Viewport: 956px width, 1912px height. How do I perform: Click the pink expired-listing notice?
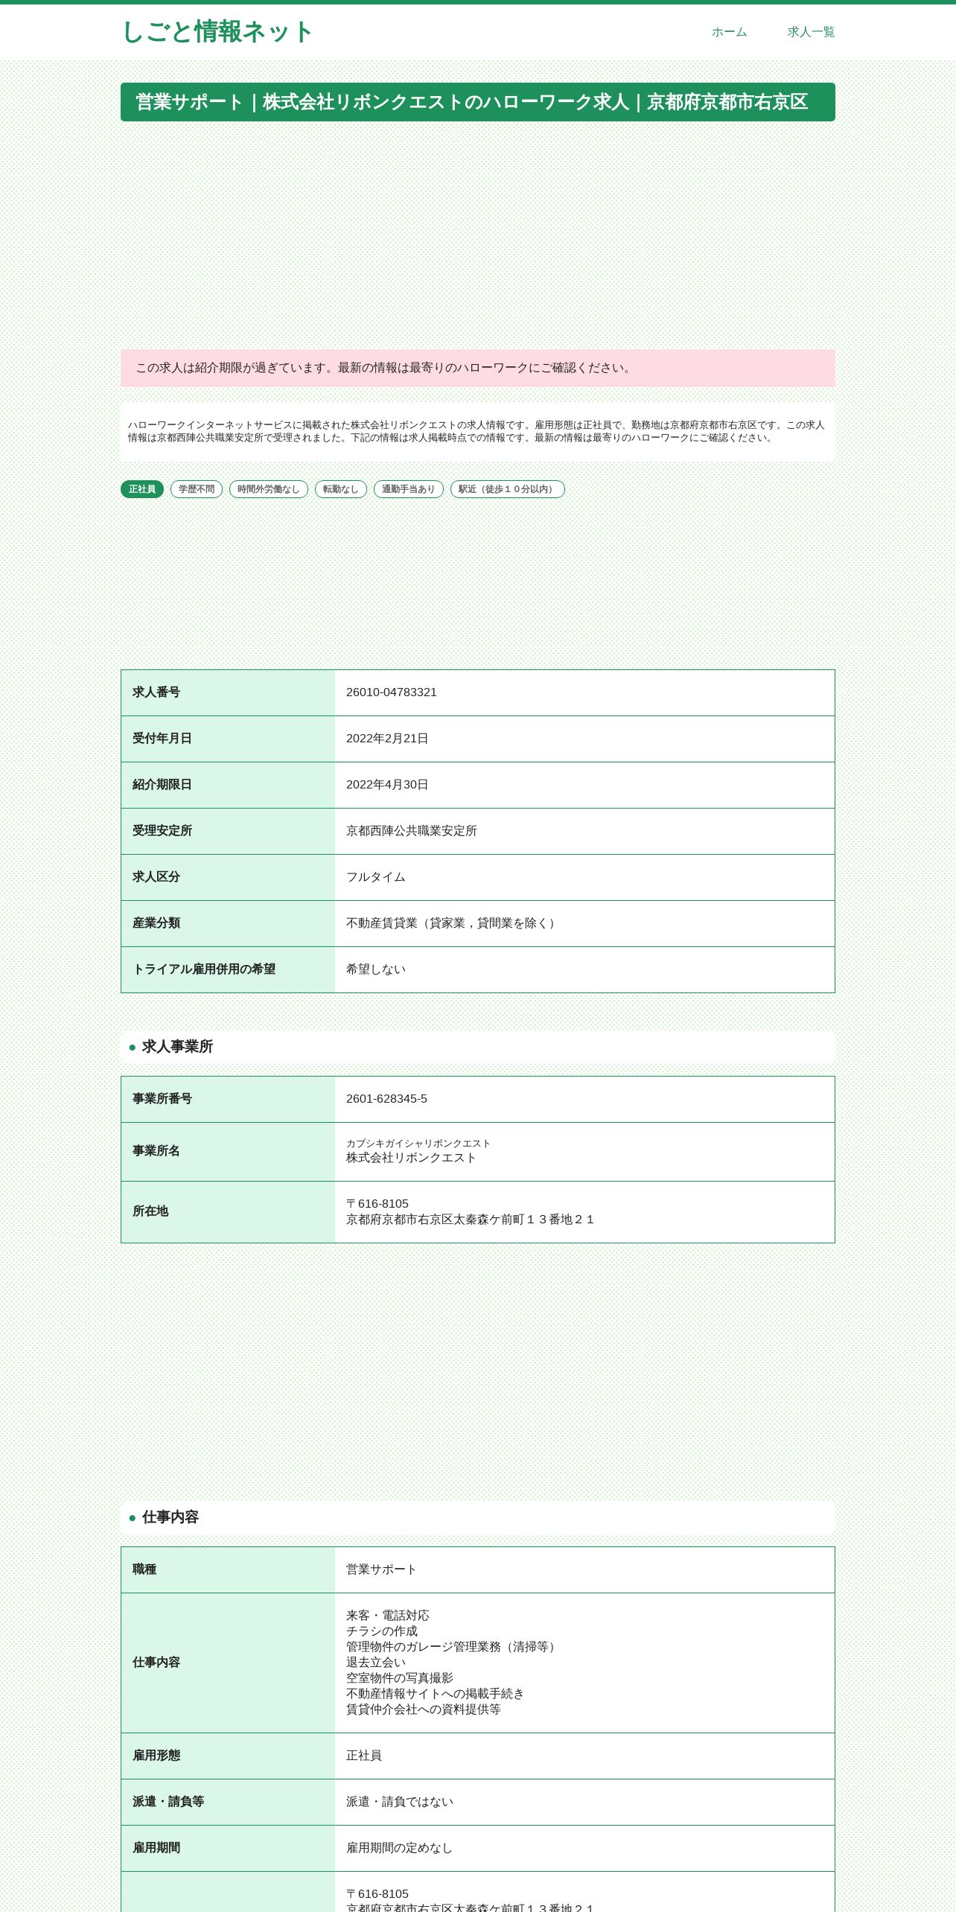(478, 368)
